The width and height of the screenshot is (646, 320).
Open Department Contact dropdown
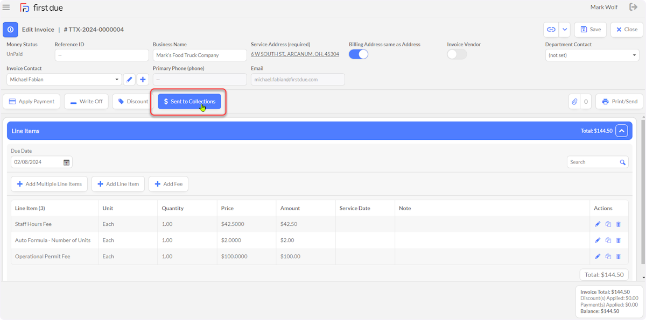[x=592, y=55]
